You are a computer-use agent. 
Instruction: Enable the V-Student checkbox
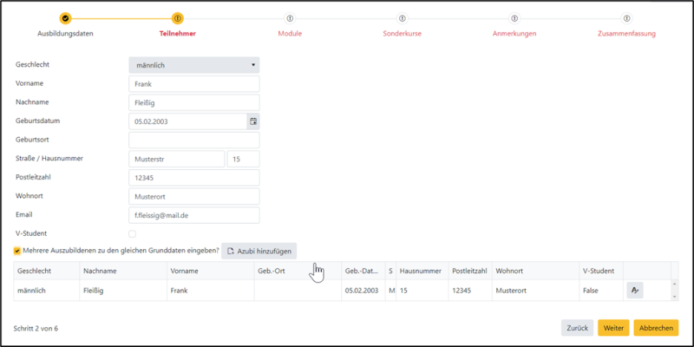pyautogui.click(x=133, y=233)
